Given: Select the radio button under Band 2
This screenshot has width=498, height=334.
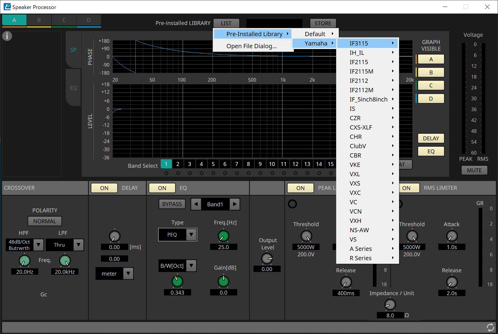Looking at the screenshot, I should point(178,173).
